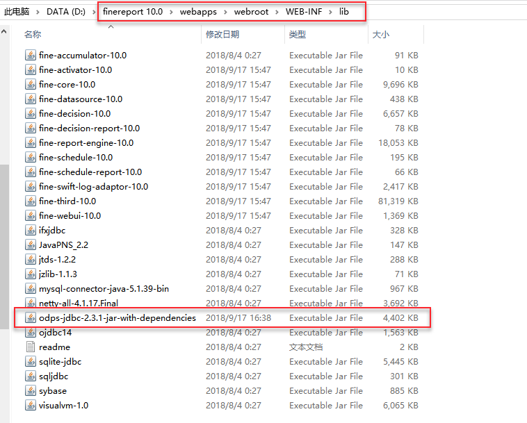Navigate to DATA (D:) breadcrumb
Viewport: 527px width, 423px height.
[x=66, y=12]
